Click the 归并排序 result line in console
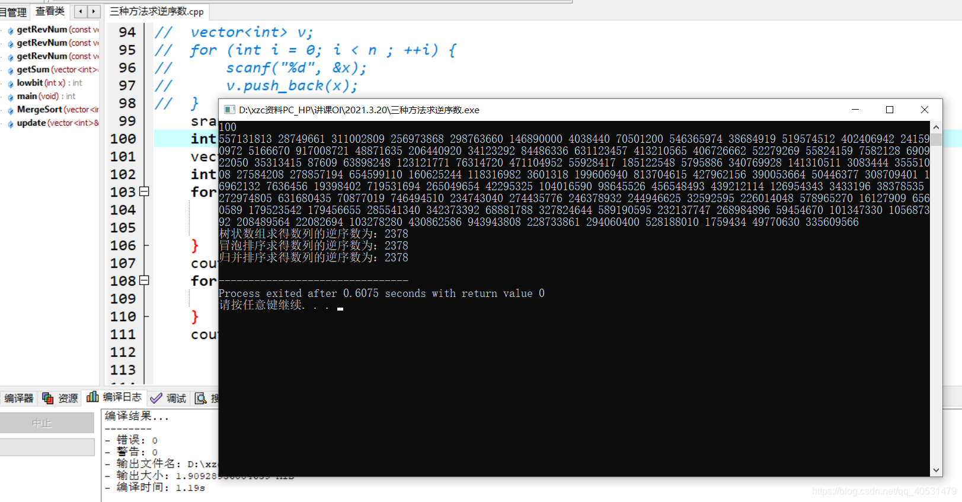This screenshot has width=962, height=502. tap(314, 258)
